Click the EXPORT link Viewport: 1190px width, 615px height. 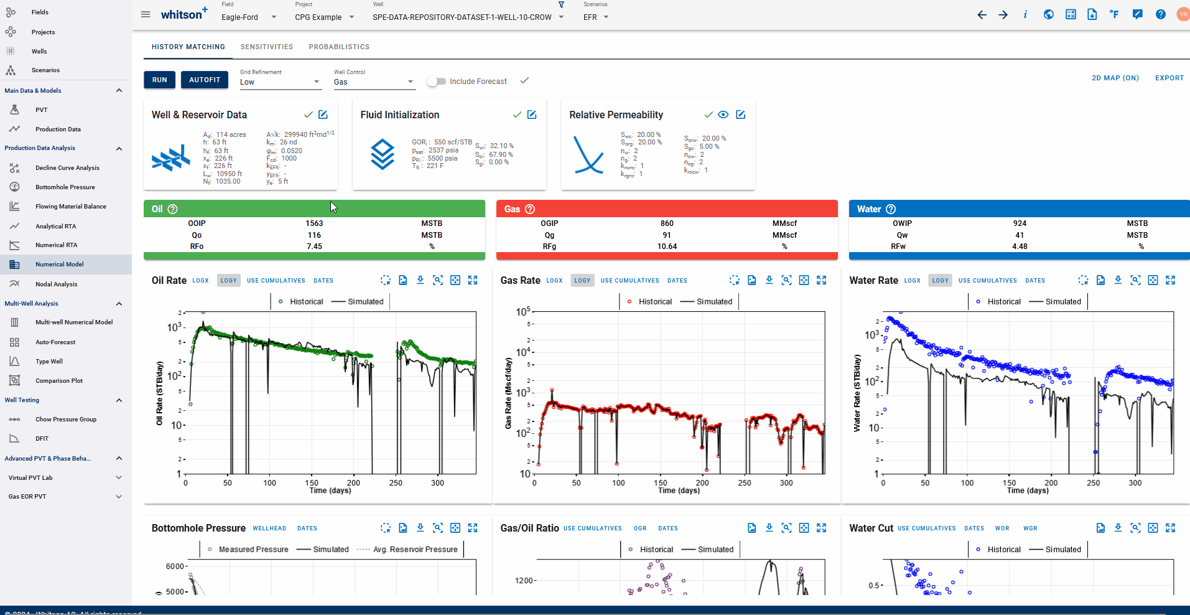pyautogui.click(x=1169, y=78)
